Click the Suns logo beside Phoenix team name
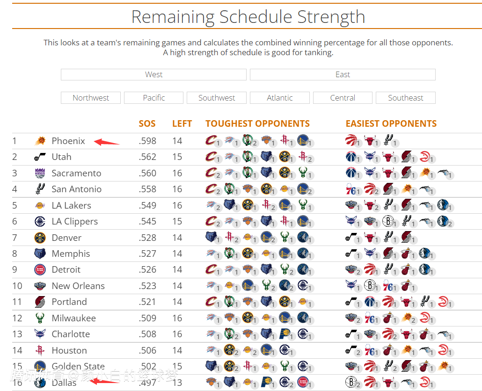 [40, 141]
